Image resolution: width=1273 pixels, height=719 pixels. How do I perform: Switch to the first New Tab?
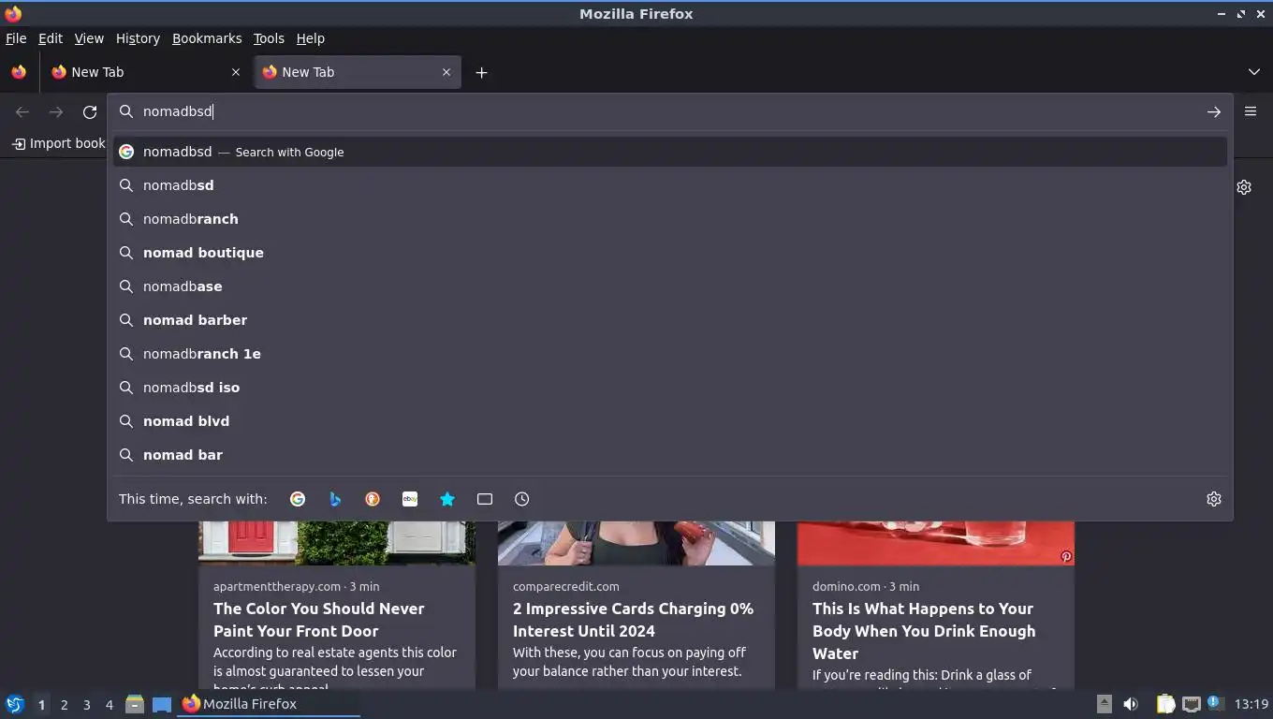tap(145, 72)
